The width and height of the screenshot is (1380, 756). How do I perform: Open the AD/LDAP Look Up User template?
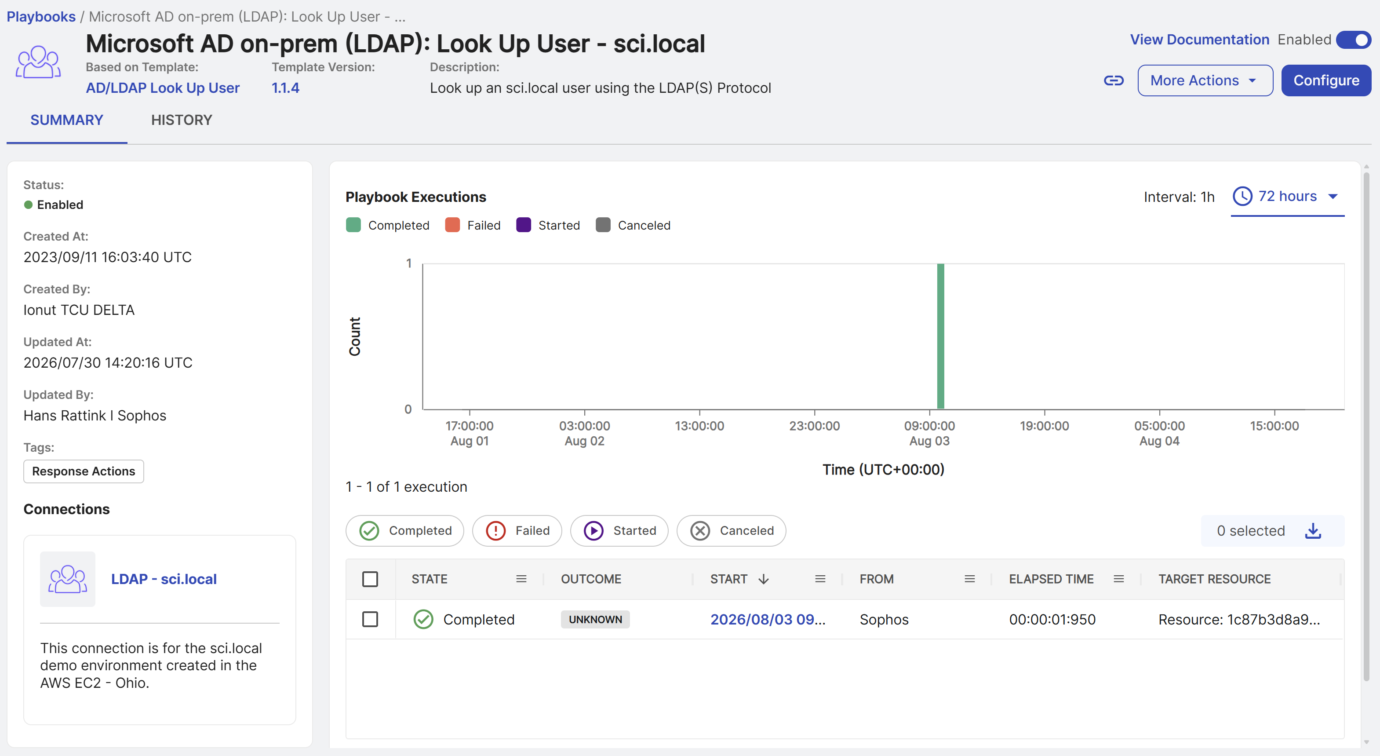(163, 88)
